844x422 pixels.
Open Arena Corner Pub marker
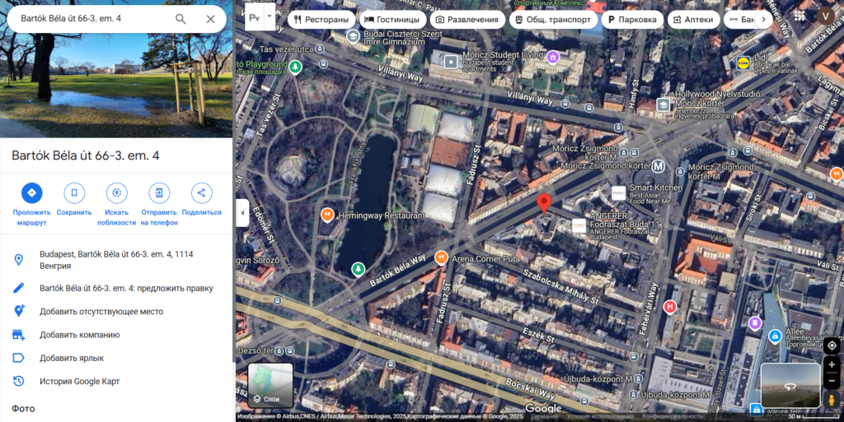[x=441, y=258]
